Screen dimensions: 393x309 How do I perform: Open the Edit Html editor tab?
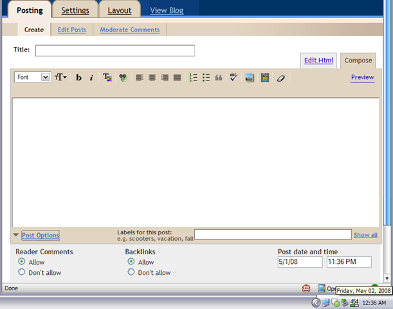pos(318,61)
